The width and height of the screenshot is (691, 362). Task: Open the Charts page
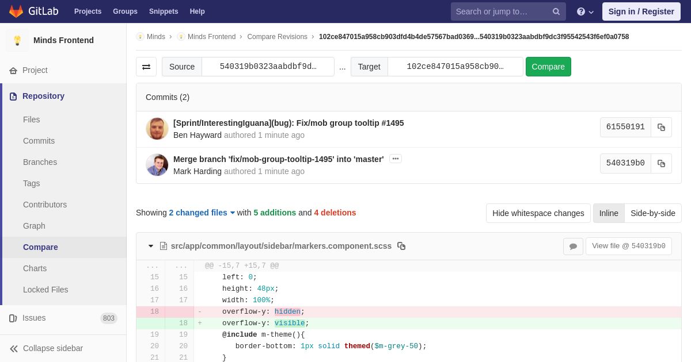[35, 268]
